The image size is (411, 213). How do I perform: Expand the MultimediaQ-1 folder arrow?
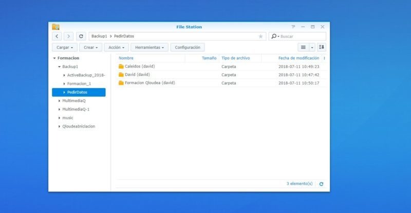click(59, 109)
